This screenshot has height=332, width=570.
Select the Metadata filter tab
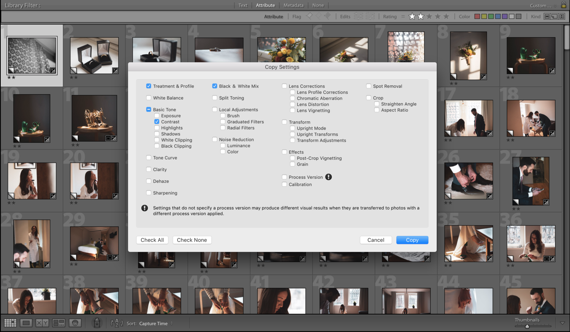293,5
